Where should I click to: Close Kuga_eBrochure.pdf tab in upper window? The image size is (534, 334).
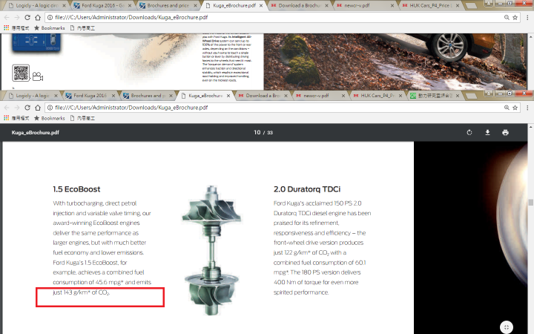pos(261,5)
